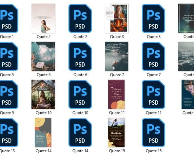
Task: Click 'Quote 15' label under the PSD icon
Action: [154, 151]
